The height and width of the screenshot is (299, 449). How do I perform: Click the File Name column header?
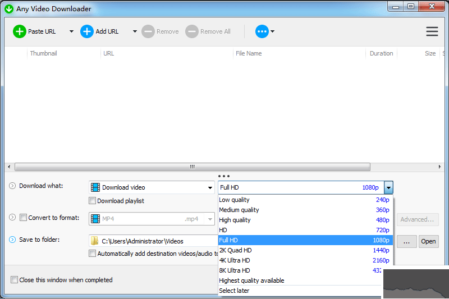click(x=249, y=53)
